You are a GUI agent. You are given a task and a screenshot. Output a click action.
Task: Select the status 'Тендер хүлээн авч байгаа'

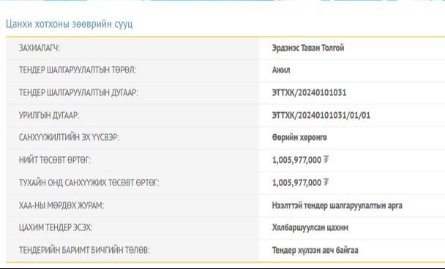pos(315,250)
